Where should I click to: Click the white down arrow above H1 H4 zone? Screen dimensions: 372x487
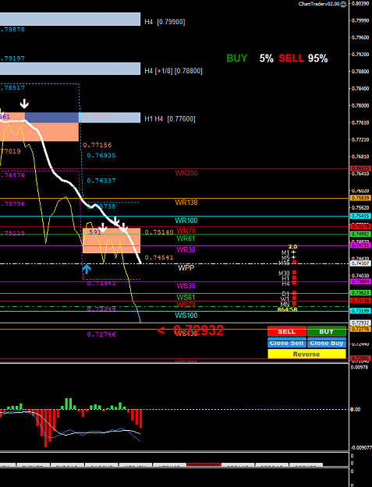pyautogui.click(x=24, y=104)
